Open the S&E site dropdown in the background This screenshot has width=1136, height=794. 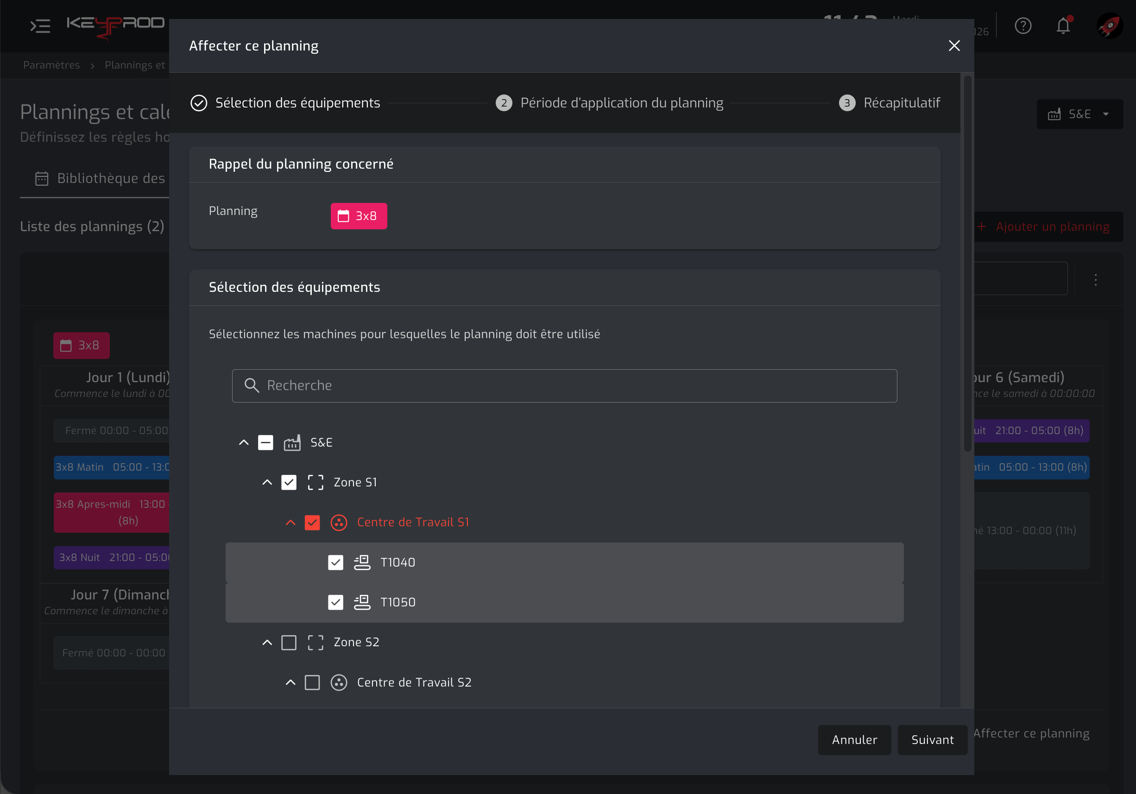1079,114
